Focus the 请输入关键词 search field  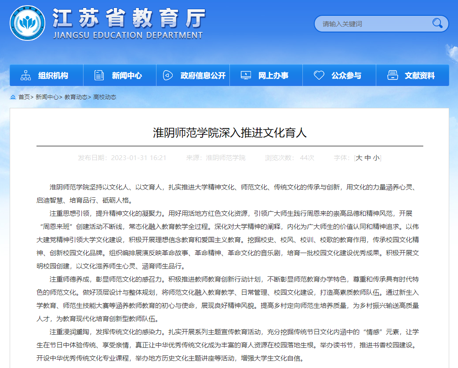(x=381, y=24)
